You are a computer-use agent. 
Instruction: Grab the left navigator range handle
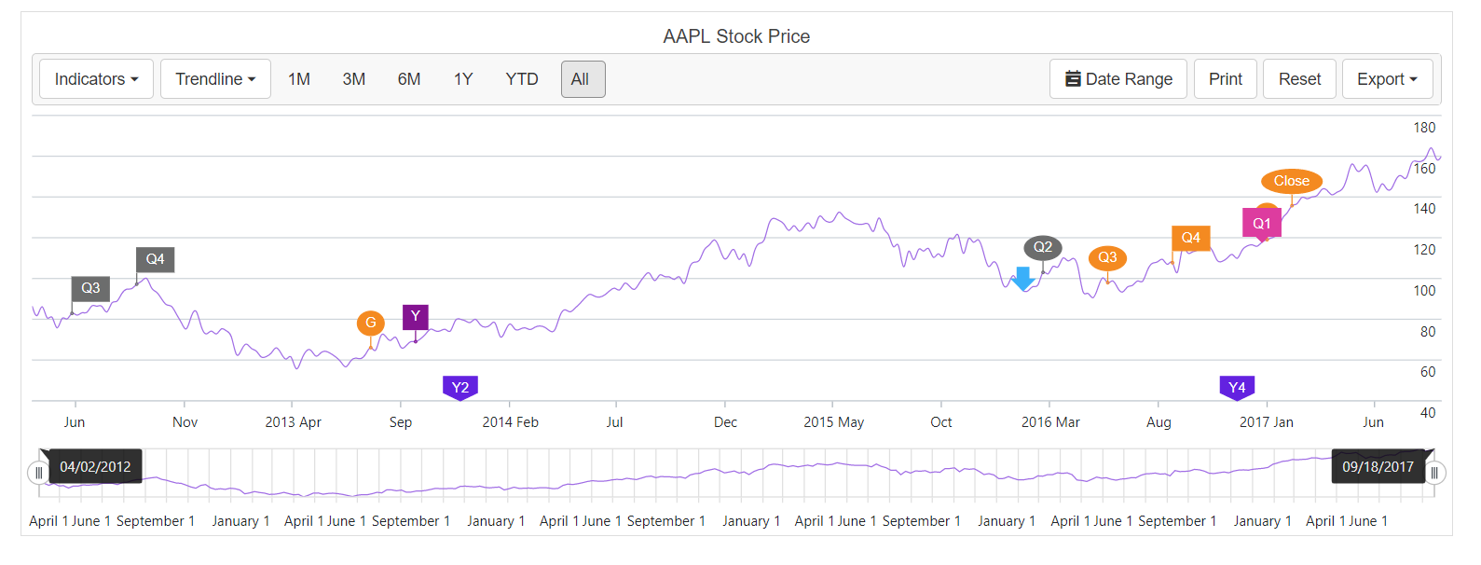click(x=38, y=473)
